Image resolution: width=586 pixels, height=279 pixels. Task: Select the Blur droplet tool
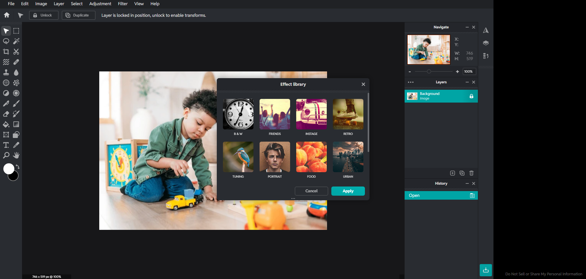[x=16, y=72]
